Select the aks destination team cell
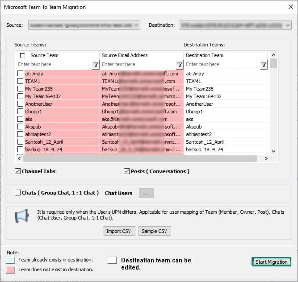The width and height of the screenshot is (298, 282). click(x=226, y=119)
